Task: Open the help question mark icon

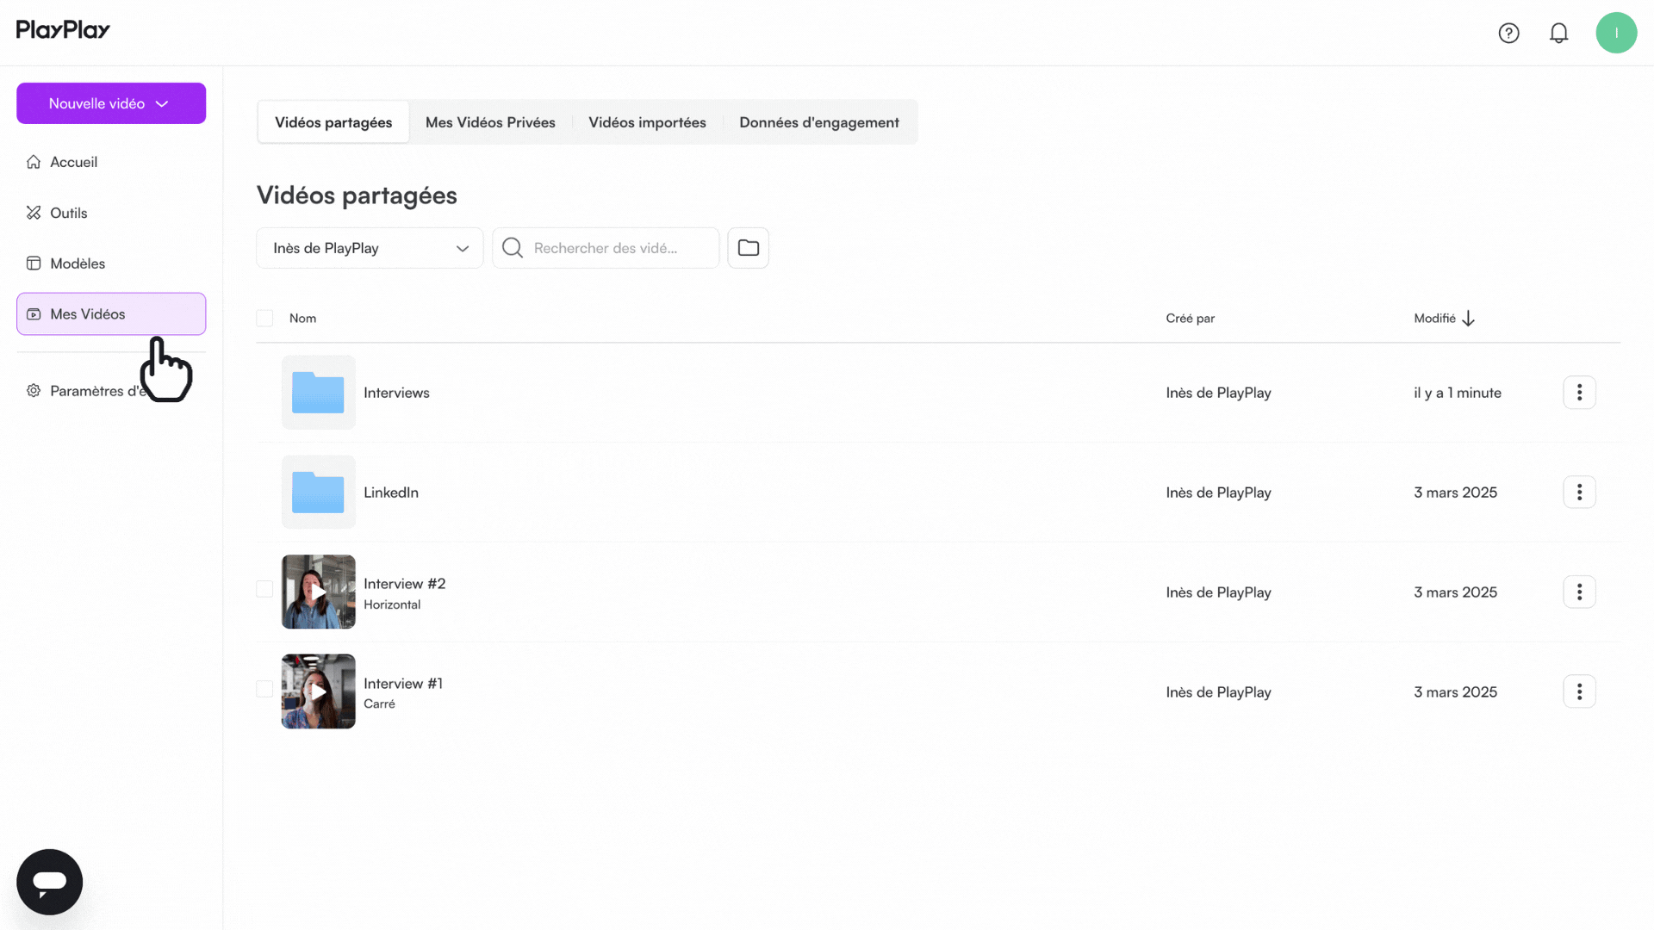Action: (1508, 33)
